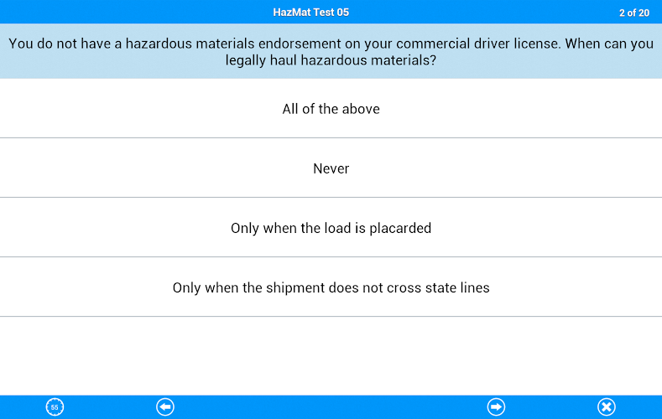Click the "HazMat Test 05" title
Image resolution: width=662 pixels, height=419 pixels.
tap(311, 13)
